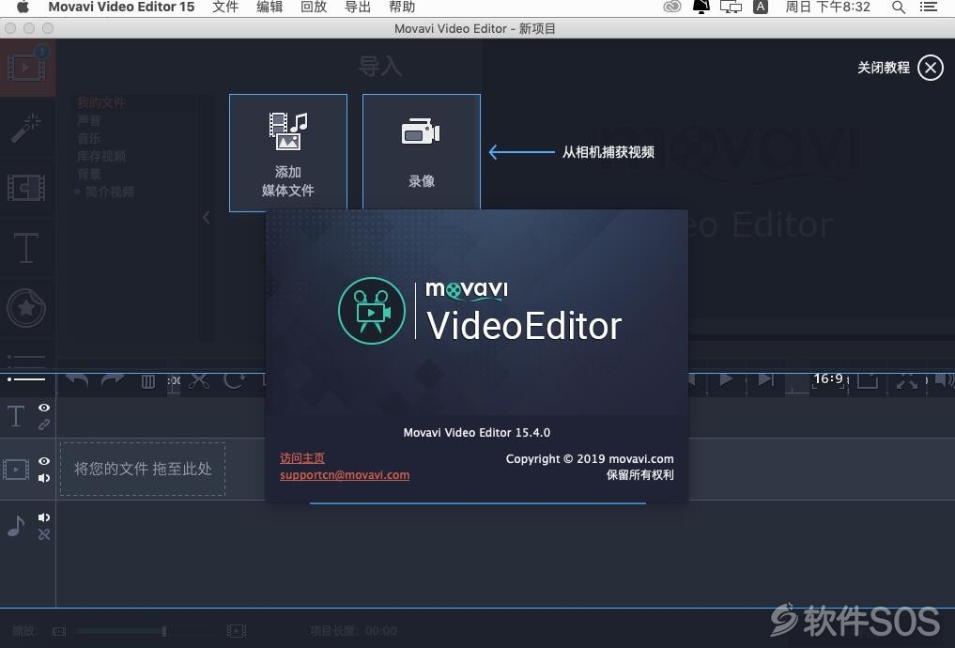Skip to the next frame
The height and width of the screenshot is (648, 955).
pos(766,380)
